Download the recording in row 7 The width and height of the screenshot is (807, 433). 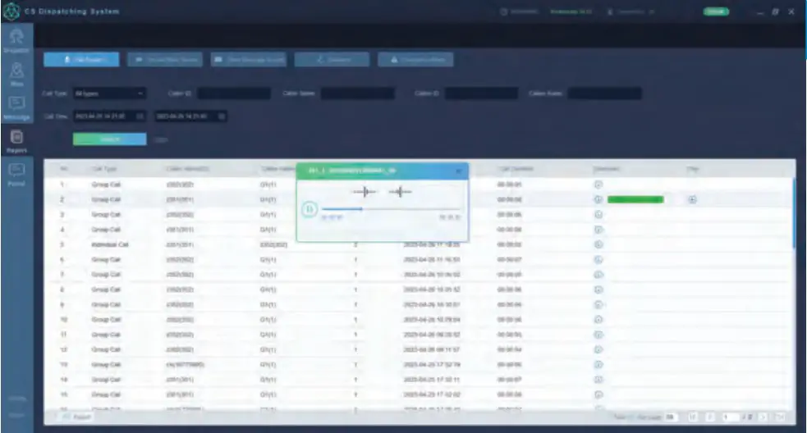click(598, 275)
